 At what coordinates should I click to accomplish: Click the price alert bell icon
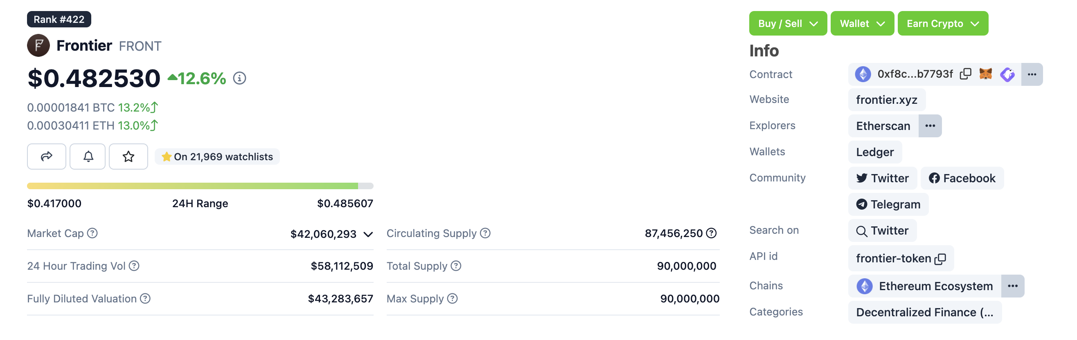pos(88,156)
